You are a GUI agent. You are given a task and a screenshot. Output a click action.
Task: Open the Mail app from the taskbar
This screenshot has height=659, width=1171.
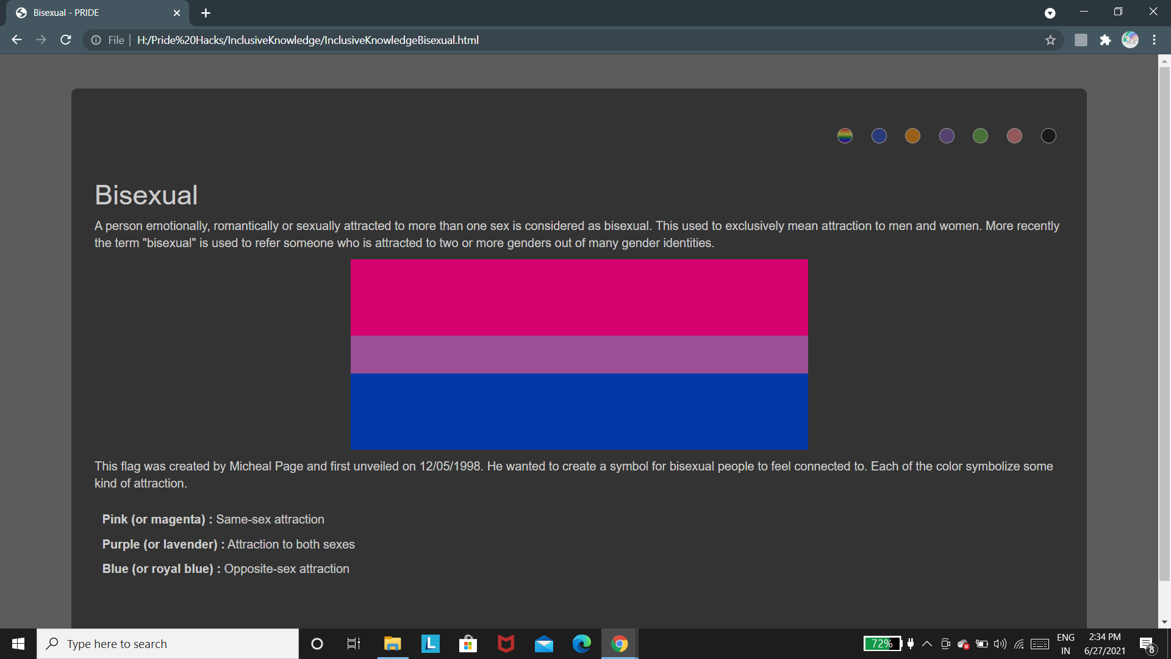pos(543,643)
